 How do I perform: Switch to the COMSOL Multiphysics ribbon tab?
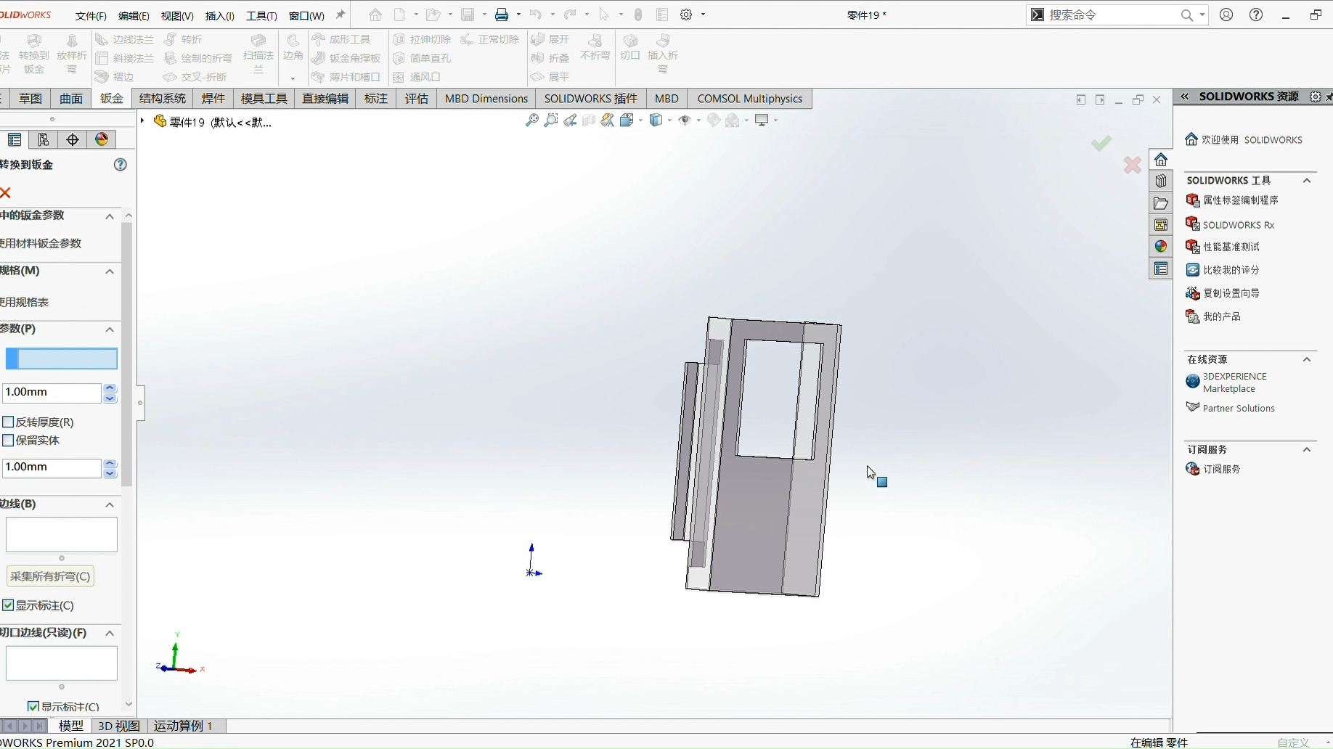[x=749, y=98]
